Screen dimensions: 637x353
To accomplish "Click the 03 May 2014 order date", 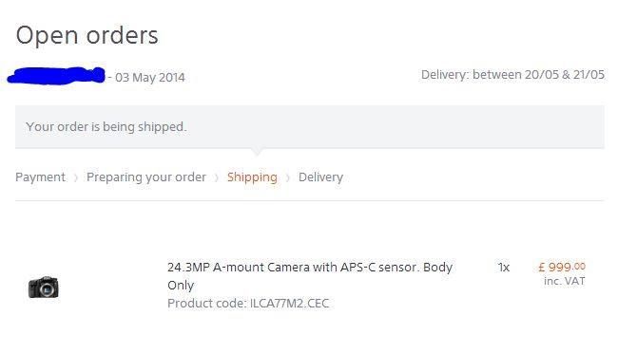I will [x=150, y=78].
